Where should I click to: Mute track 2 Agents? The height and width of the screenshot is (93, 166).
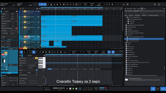point(23,17)
